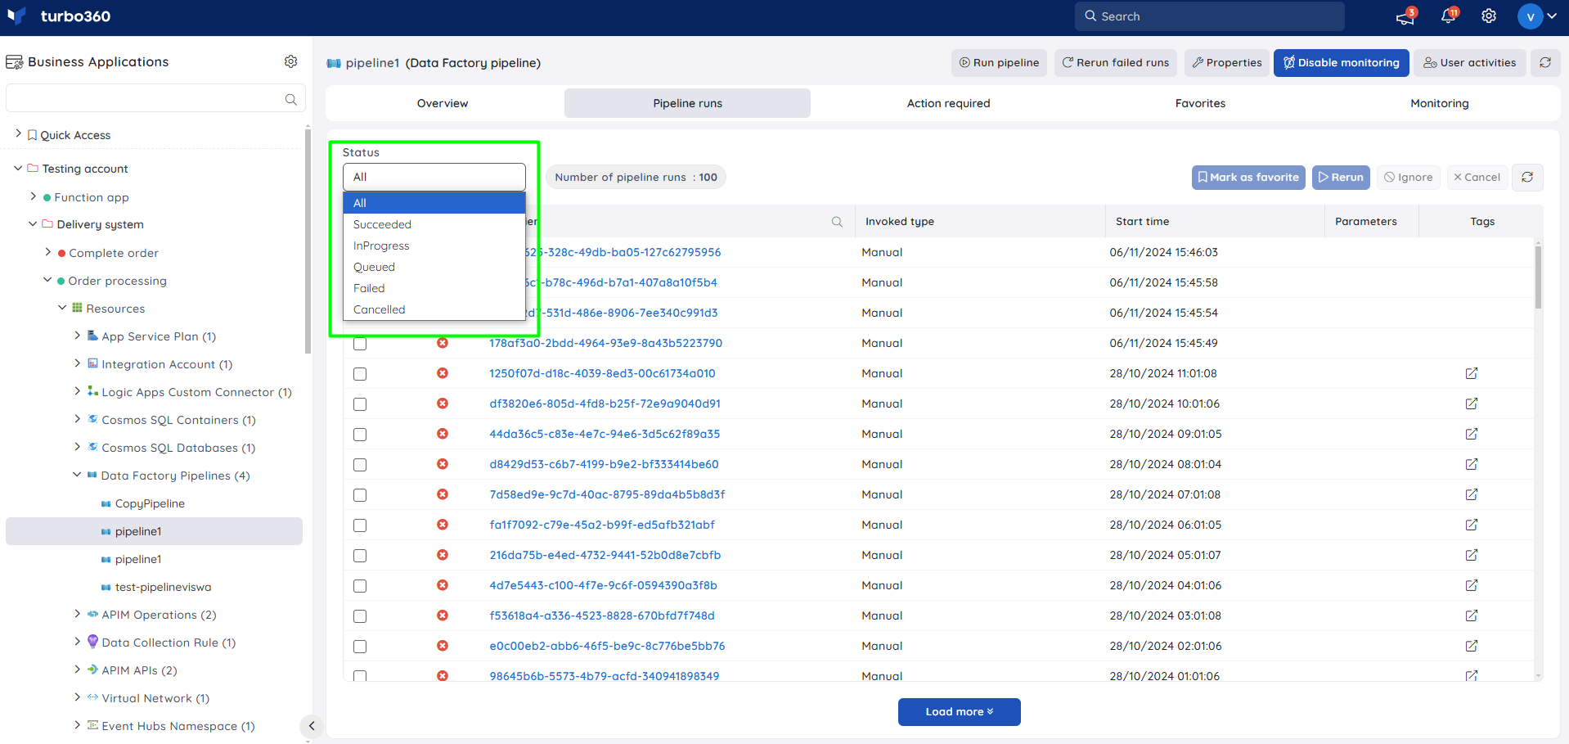This screenshot has height=744, width=1569.
Task: Select checkbox for run 4d7e5443
Action: [360, 586]
